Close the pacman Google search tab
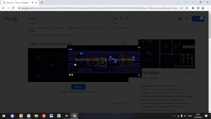The height and width of the screenshot is (119, 211). click(x=36, y=3)
